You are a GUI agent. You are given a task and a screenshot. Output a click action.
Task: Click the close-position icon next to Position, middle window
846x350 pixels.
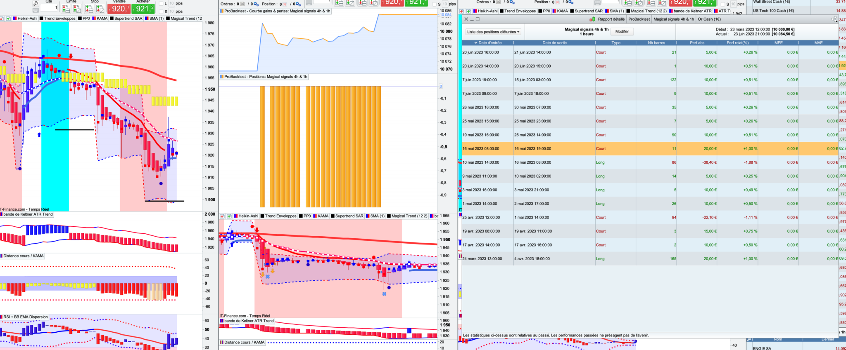coord(285,4)
